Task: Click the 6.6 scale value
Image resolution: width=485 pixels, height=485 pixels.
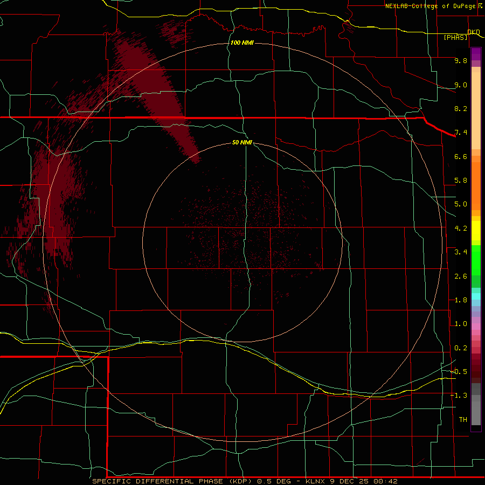Action: [x=461, y=156]
